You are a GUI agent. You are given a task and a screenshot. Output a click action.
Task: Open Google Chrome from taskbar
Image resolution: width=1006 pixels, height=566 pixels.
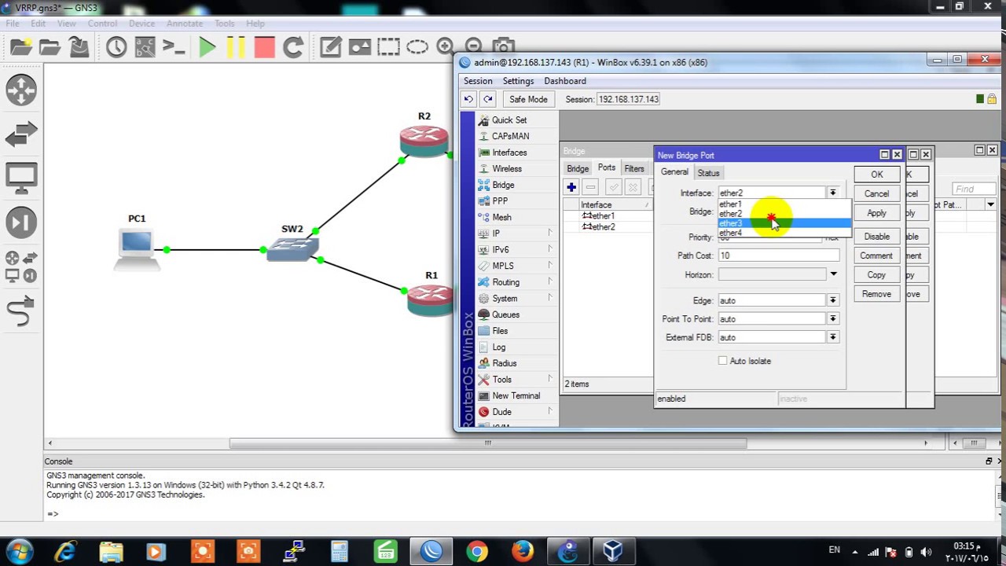(477, 552)
